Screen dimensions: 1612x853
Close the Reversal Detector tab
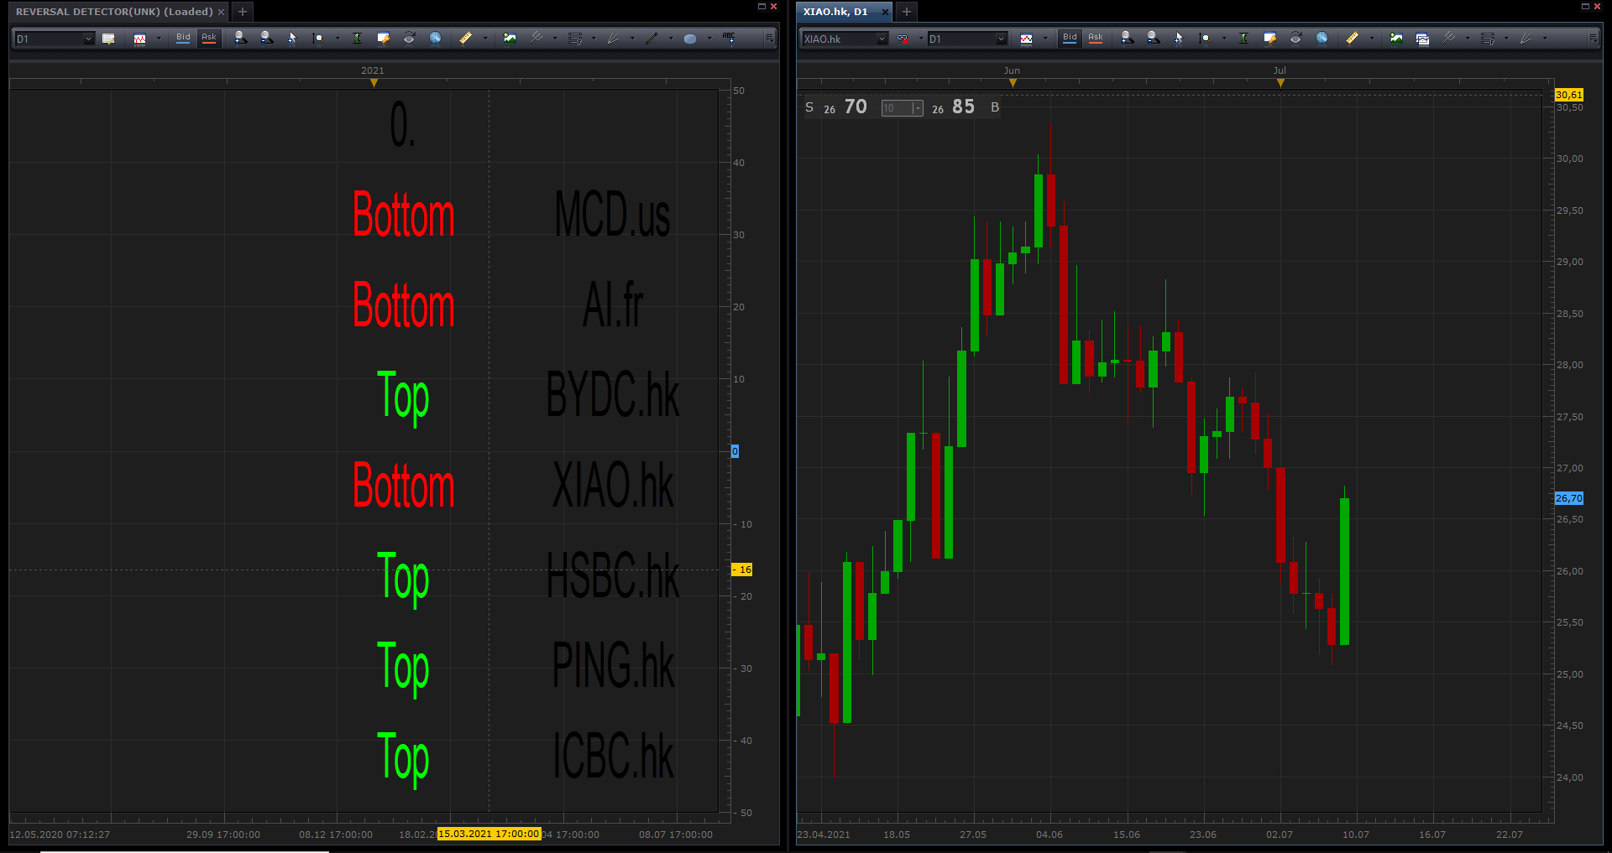(221, 12)
